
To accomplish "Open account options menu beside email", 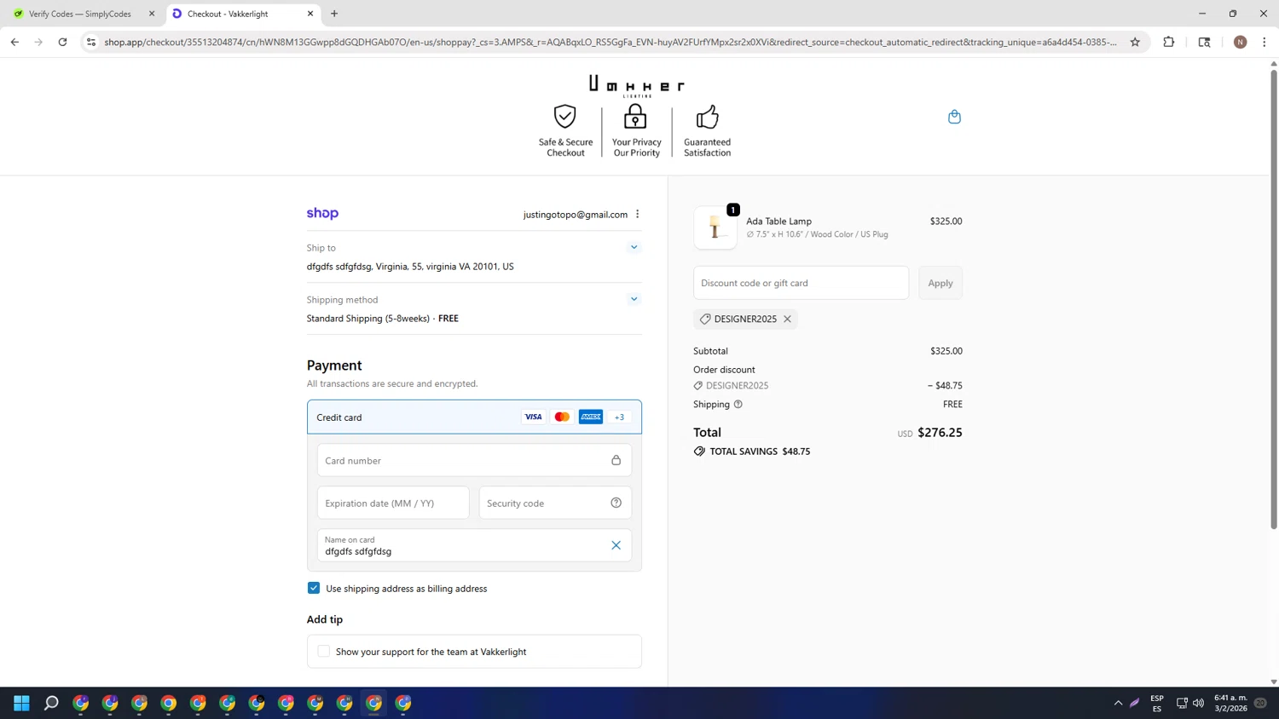I will 637,214.
